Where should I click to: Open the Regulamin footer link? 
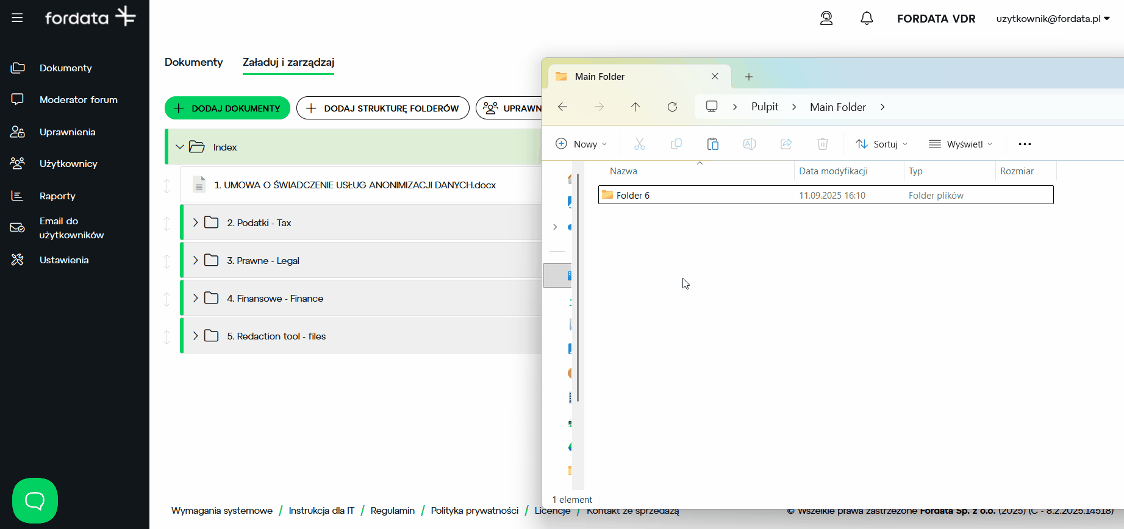click(x=392, y=511)
